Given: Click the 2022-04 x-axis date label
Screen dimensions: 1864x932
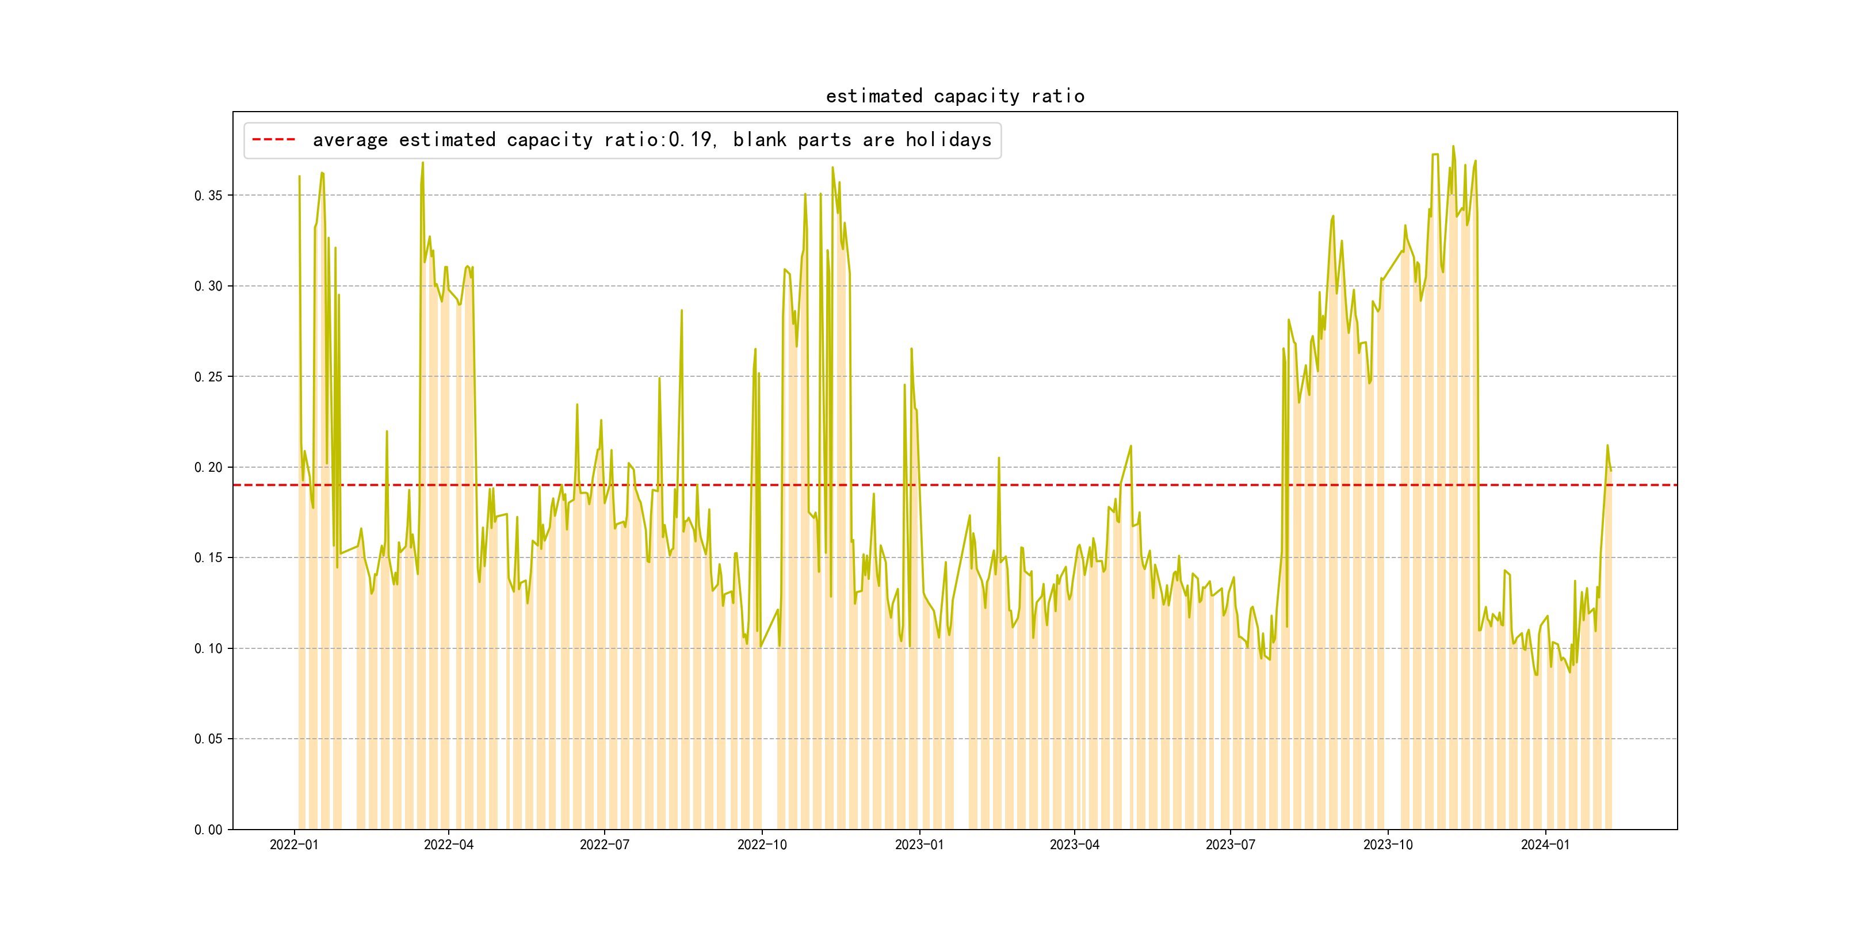Looking at the screenshot, I should point(449,845).
